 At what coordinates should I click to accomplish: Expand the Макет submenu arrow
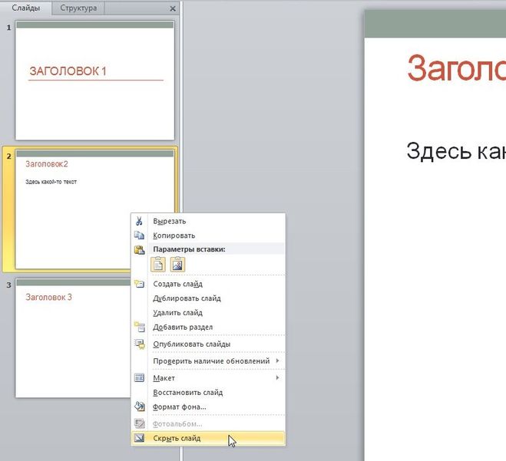click(277, 378)
